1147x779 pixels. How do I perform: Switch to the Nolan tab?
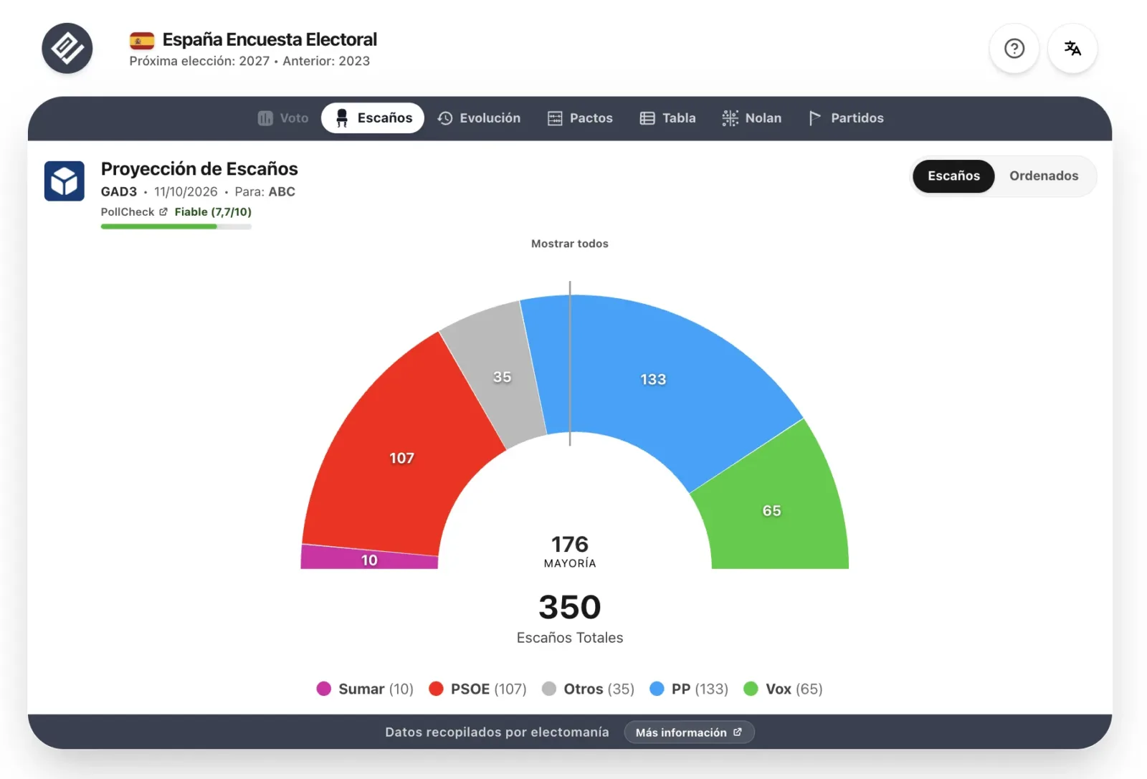tap(752, 118)
